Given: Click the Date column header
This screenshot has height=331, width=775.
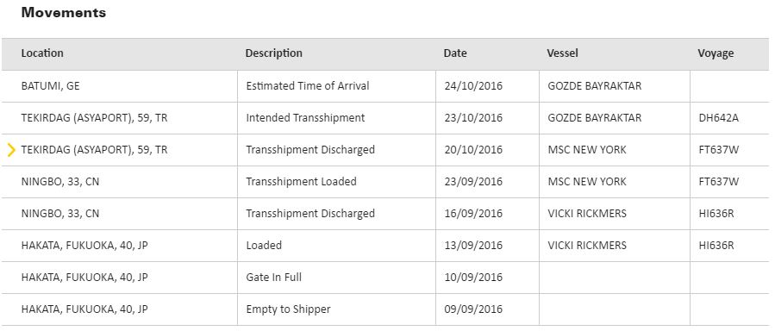Looking at the screenshot, I should [454, 53].
